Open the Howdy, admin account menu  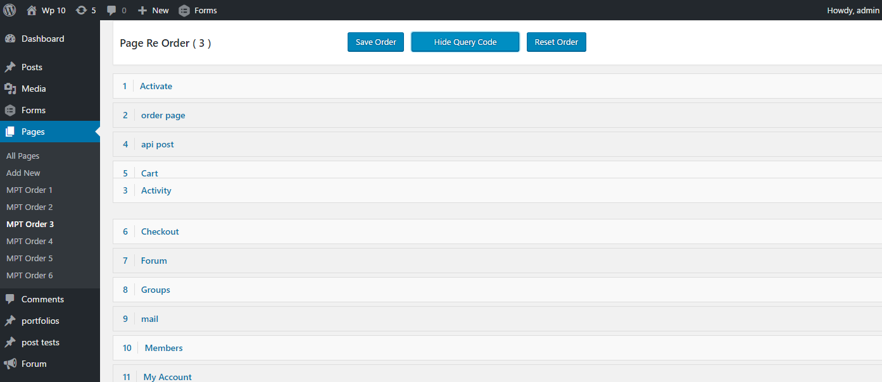tap(853, 10)
